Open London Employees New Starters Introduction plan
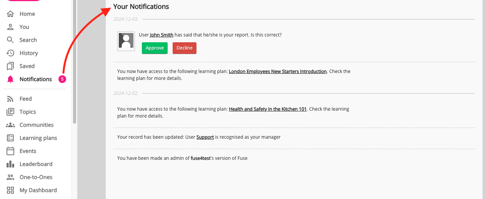The image size is (486, 199). pyautogui.click(x=278, y=71)
